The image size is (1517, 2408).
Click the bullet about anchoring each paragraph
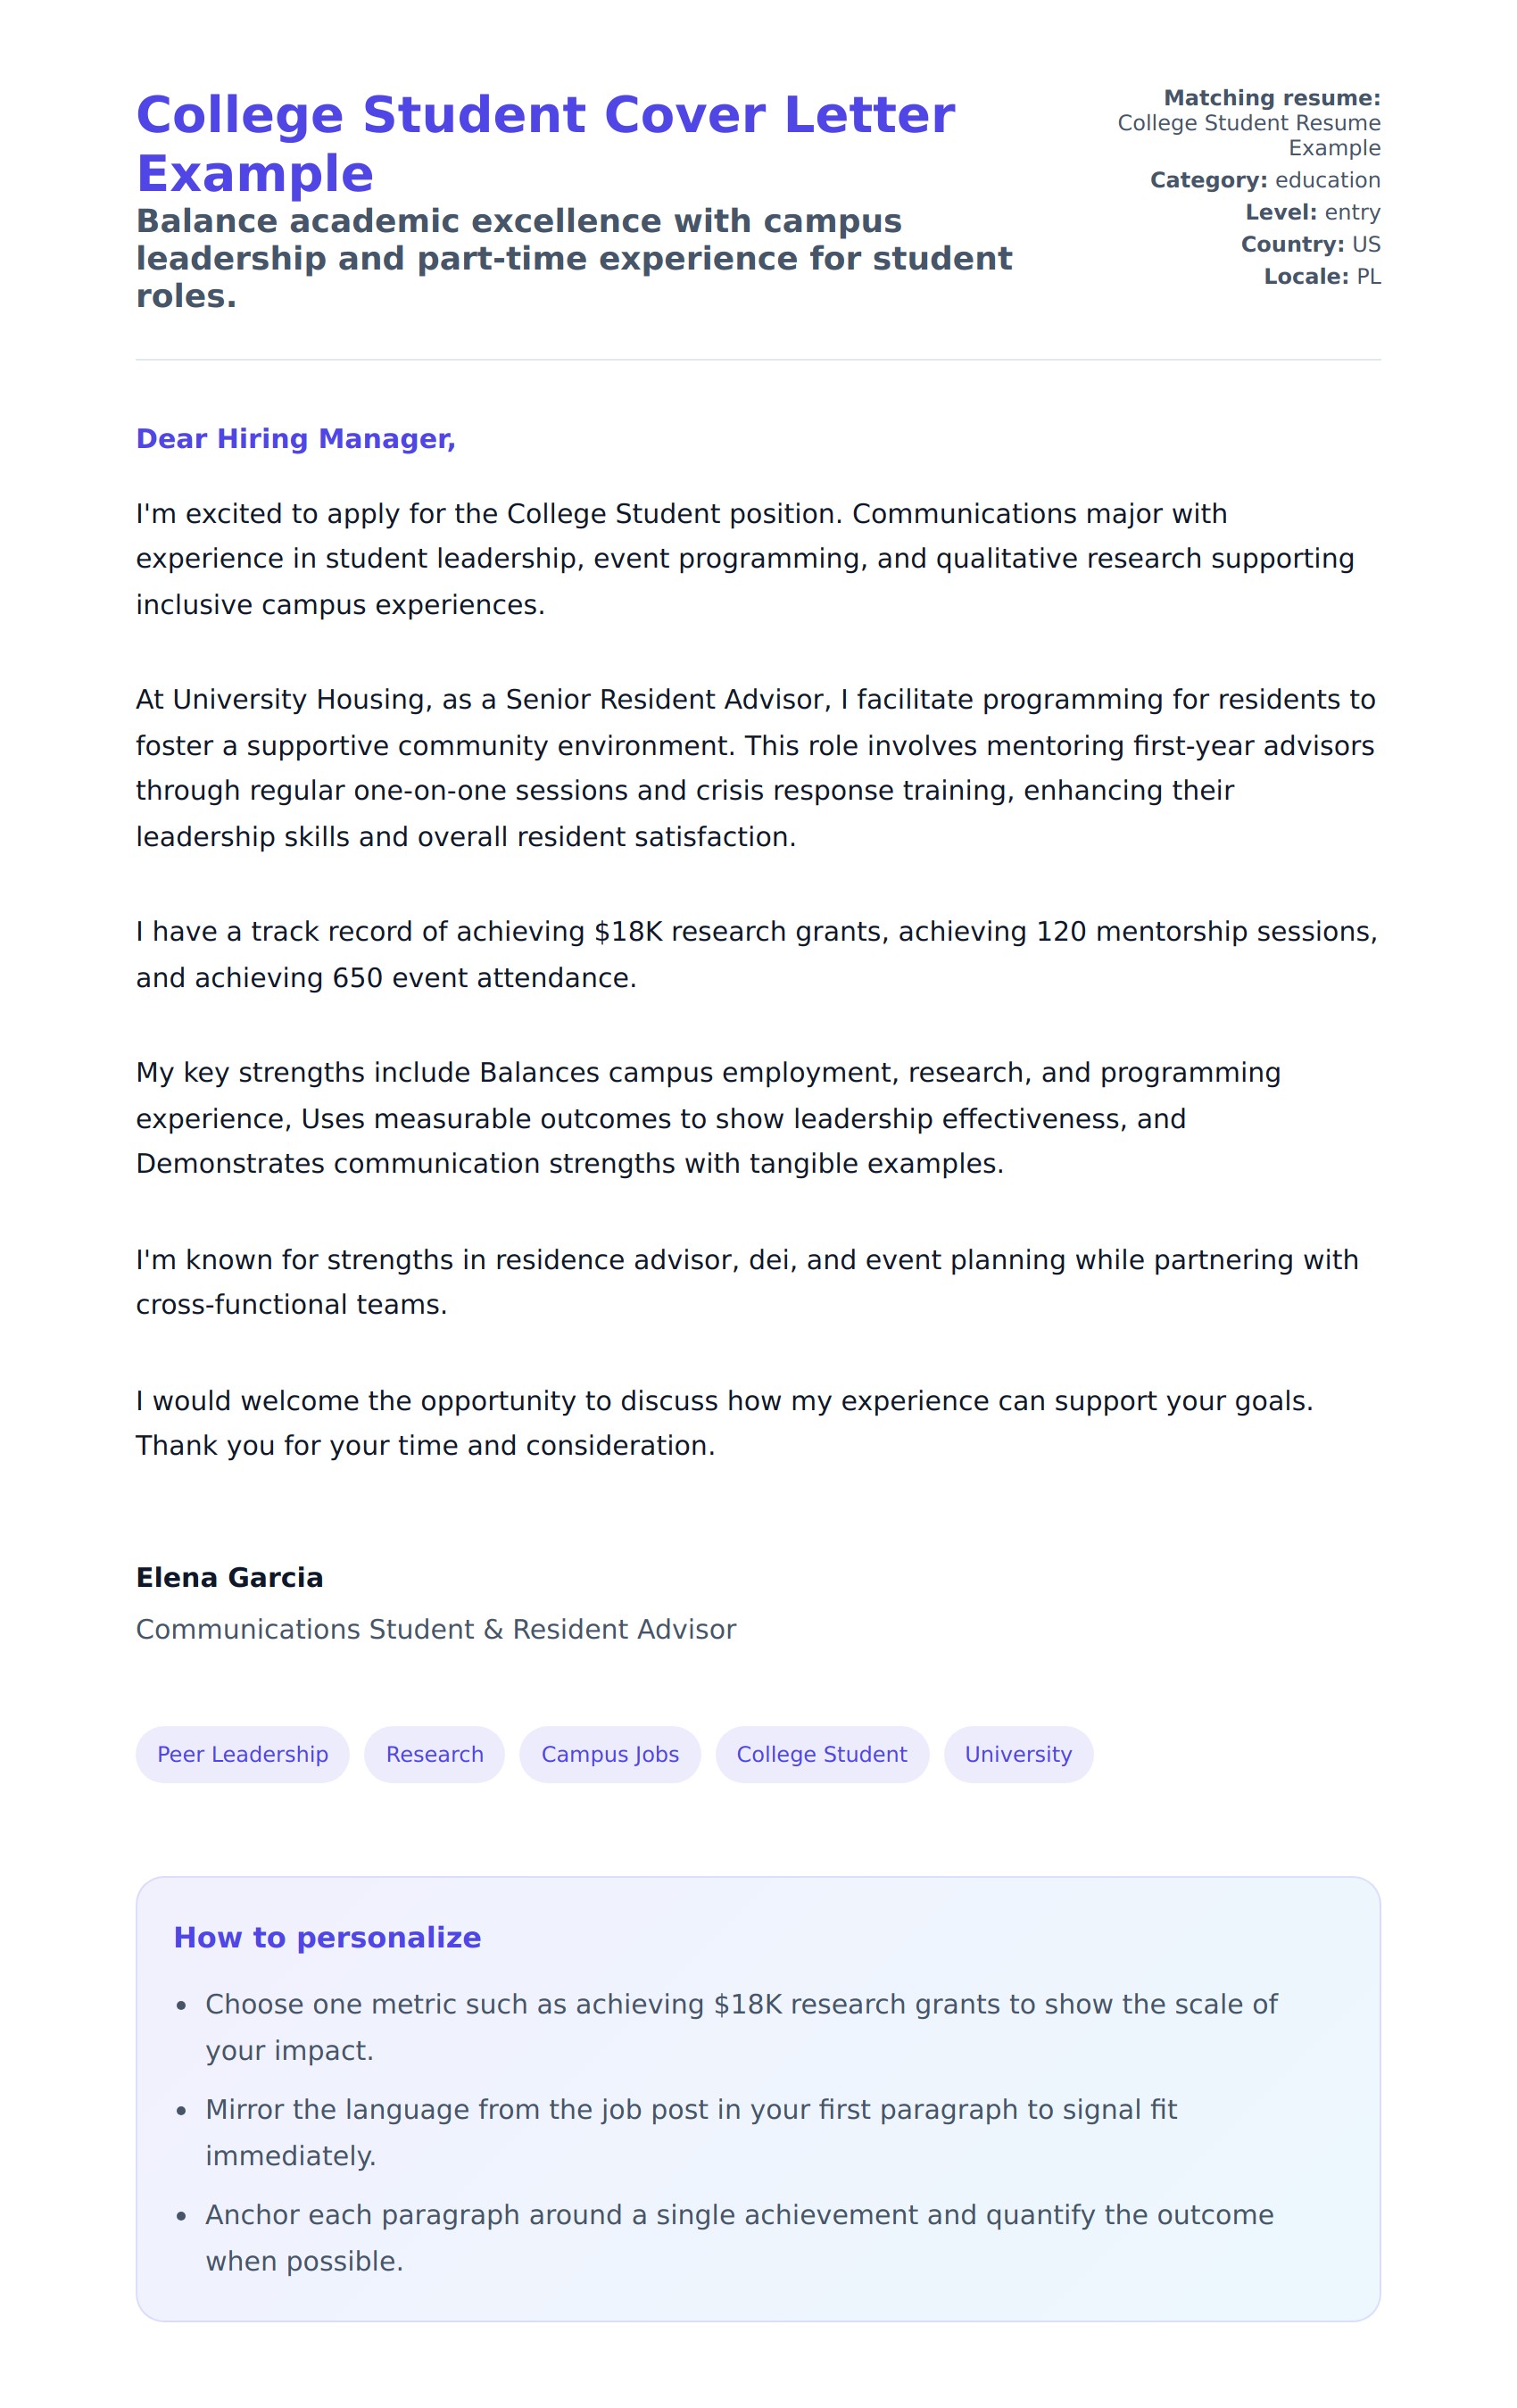(x=738, y=2237)
